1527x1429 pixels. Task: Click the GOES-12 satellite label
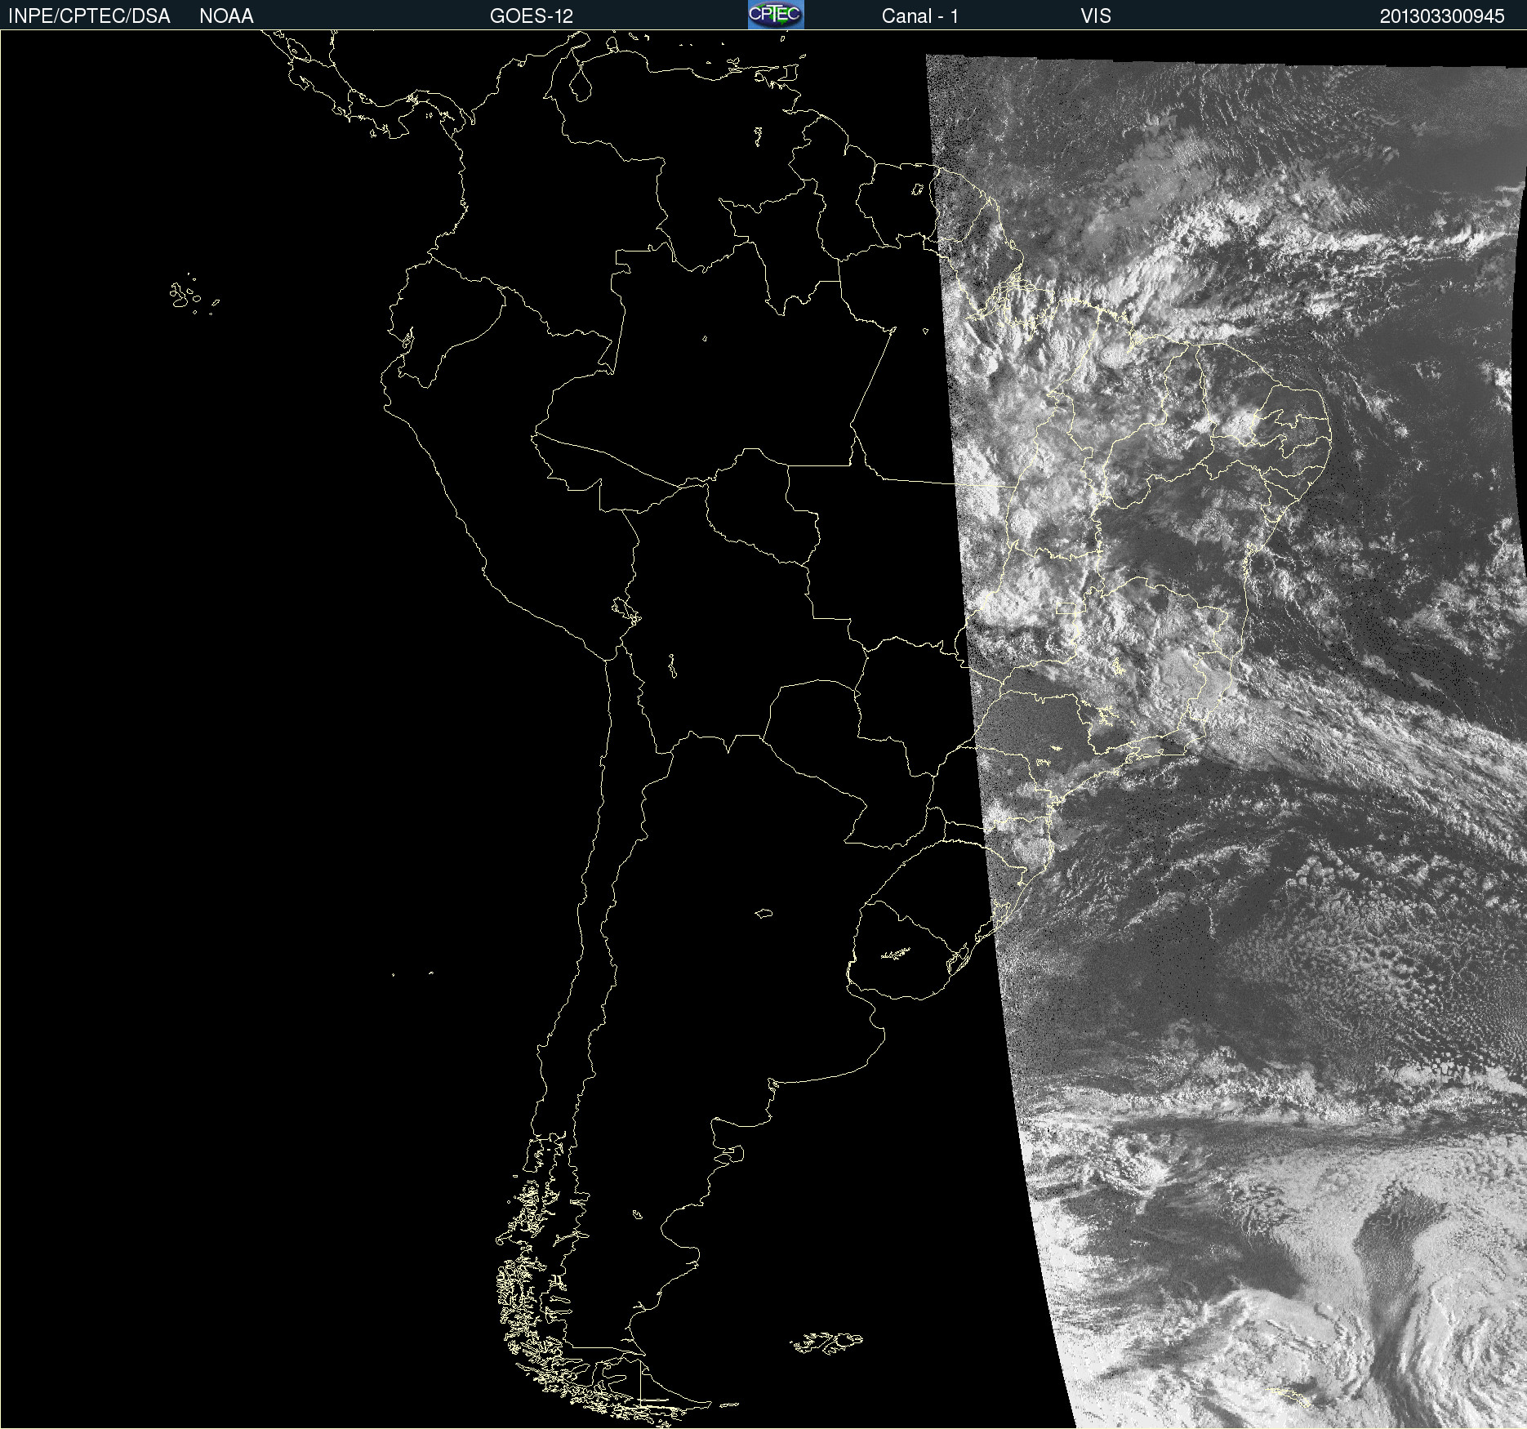click(x=532, y=16)
